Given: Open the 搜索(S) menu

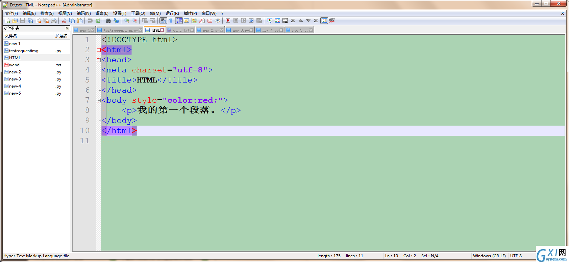Looking at the screenshot, I should click(x=47, y=13).
